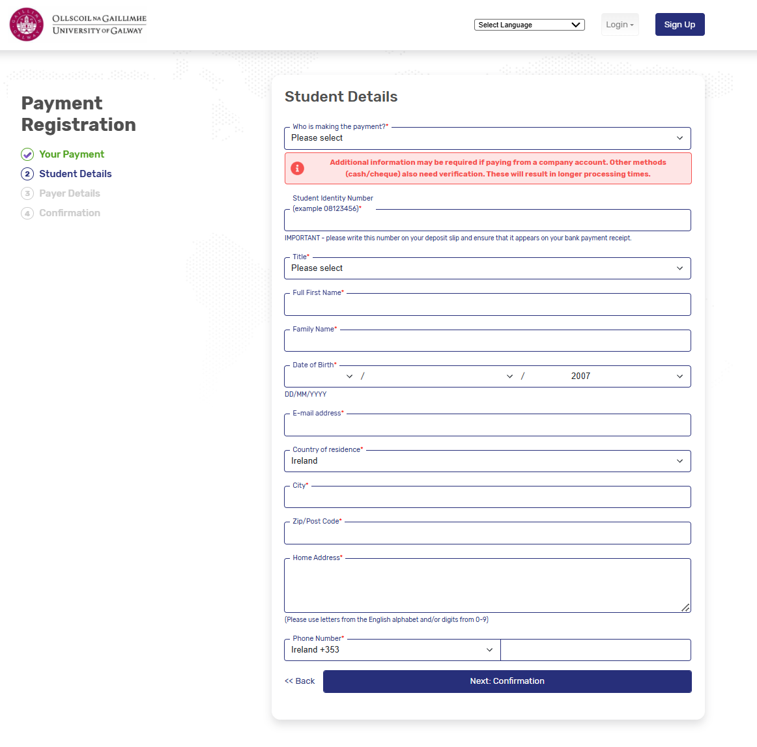Image resolution: width=757 pixels, height=747 pixels.
Task: Click the Sign Up button
Action: tap(679, 25)
